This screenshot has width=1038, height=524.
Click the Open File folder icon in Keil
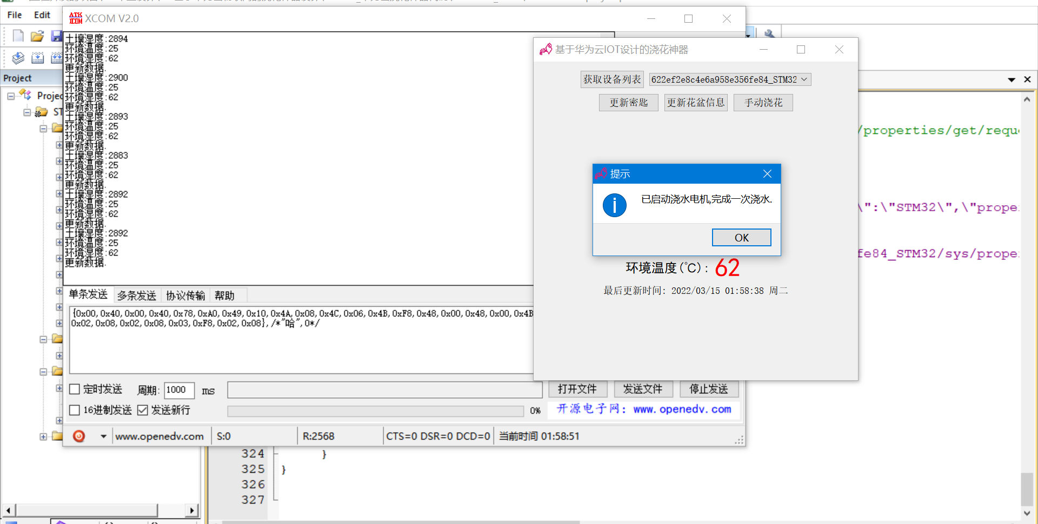(37, 36)
